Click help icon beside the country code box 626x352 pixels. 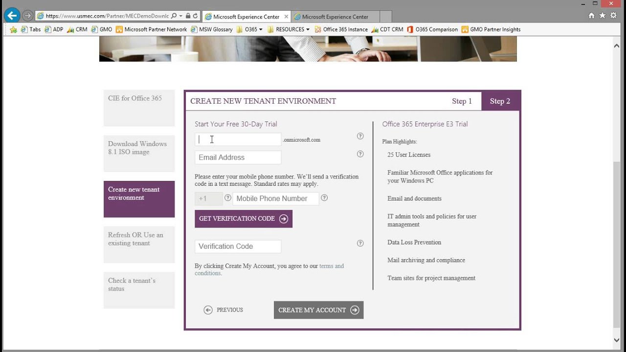click(227, 198)
